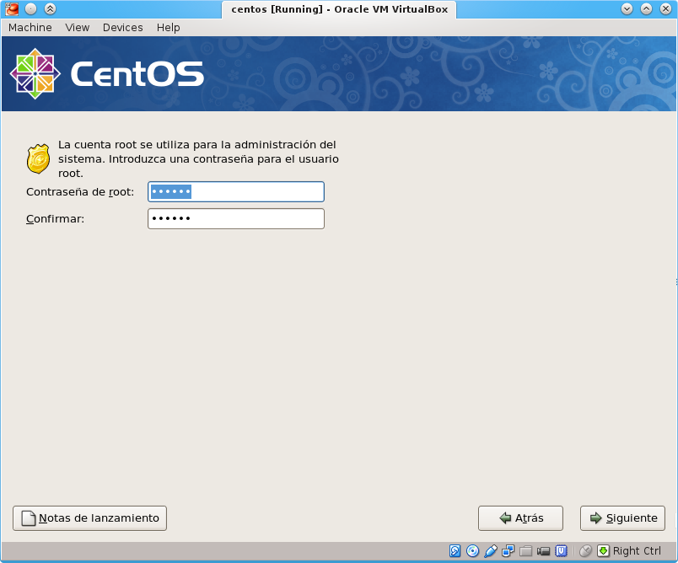Click the keep-above double-chevron title bar button
The height and width of the screenshot is (563, 678).
point(50,8)
